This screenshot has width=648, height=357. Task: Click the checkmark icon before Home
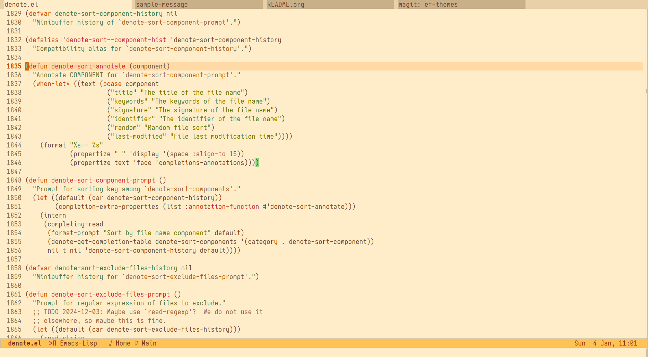(x=110, y=343)
